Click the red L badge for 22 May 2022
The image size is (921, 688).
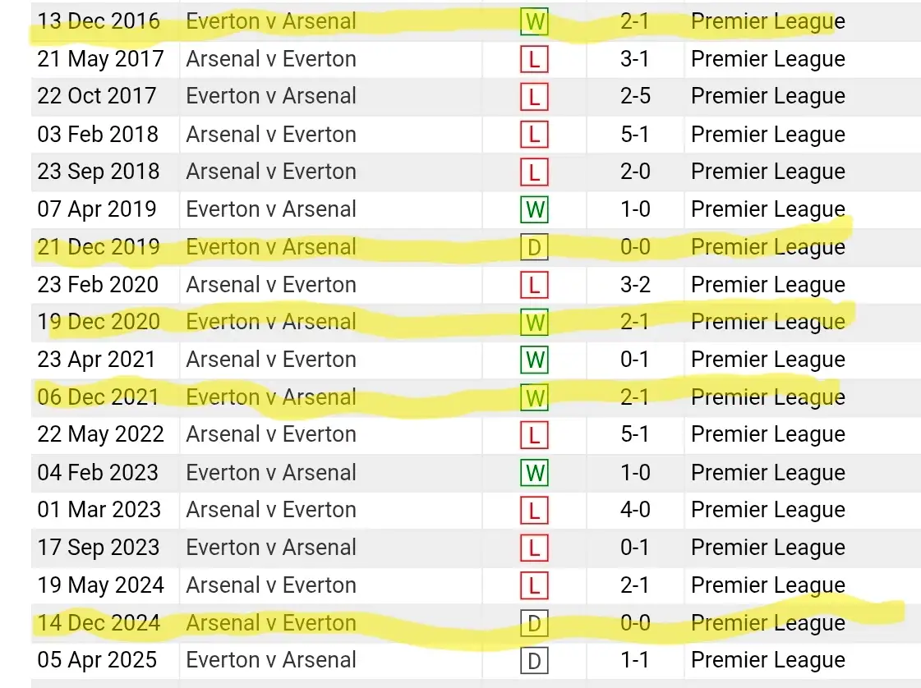(534, 434)
